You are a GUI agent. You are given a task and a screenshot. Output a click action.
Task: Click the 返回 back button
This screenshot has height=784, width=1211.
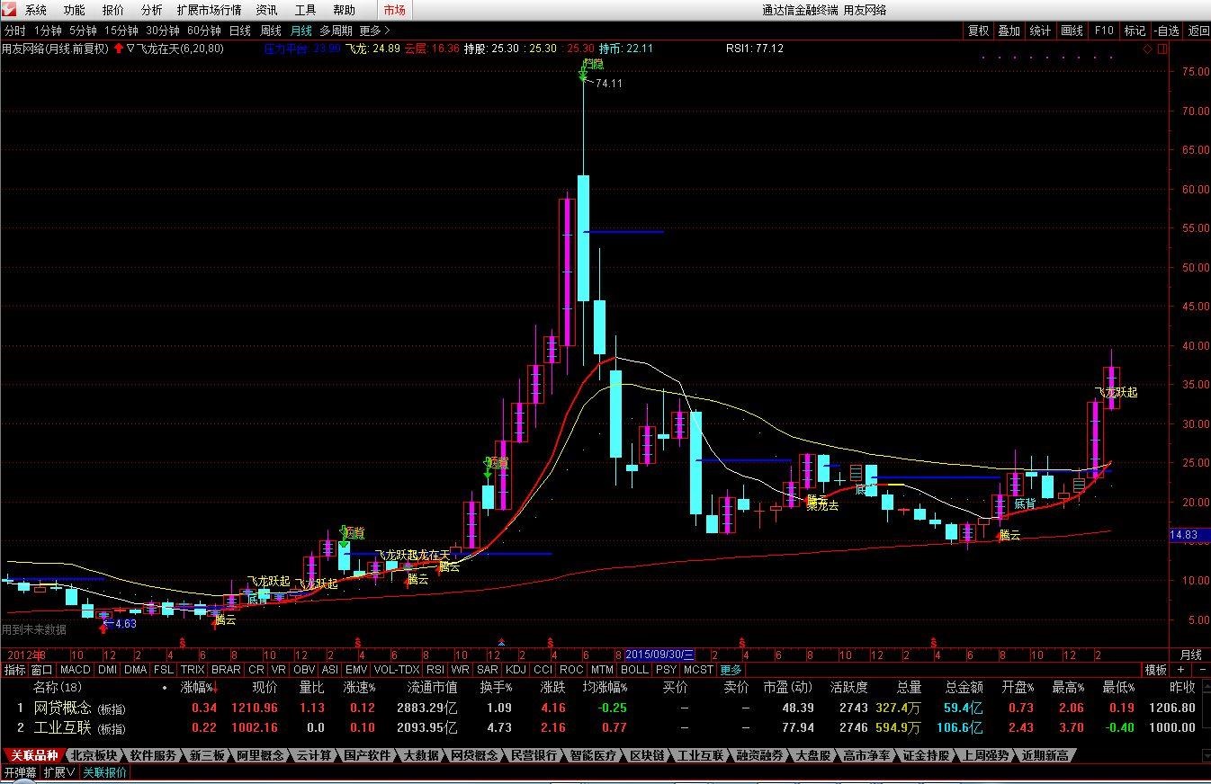(x=1198, y=31)
